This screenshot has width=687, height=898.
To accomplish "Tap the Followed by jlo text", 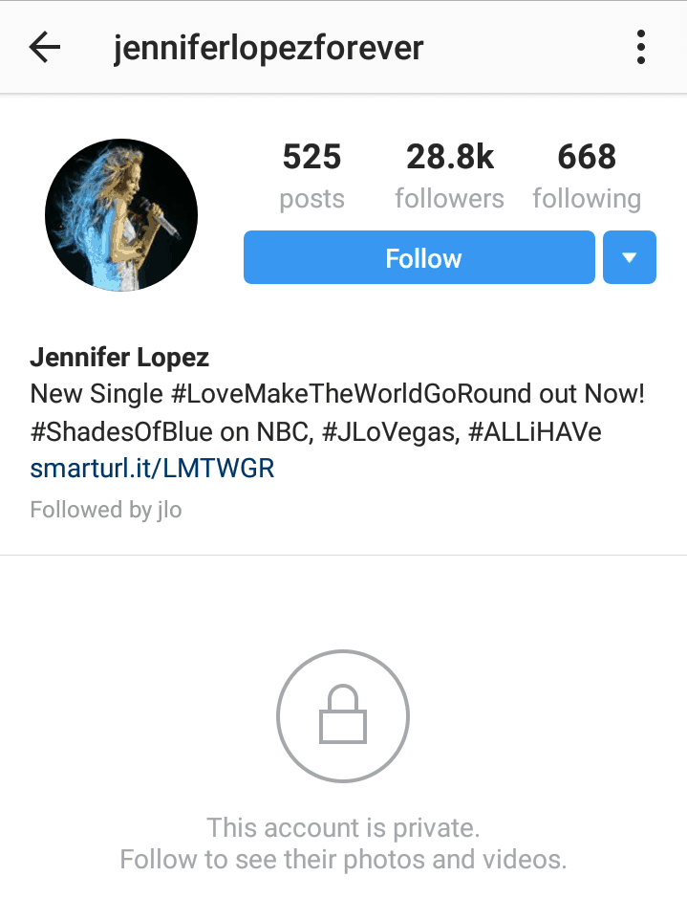I will (x=106, y=510).
